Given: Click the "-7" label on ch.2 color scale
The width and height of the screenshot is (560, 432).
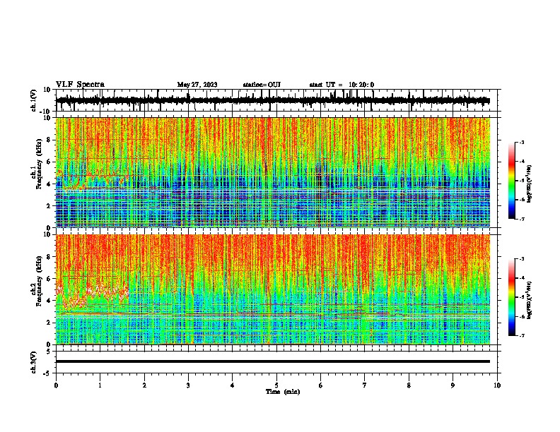Looking at the screenshot, I should (522, 336).
